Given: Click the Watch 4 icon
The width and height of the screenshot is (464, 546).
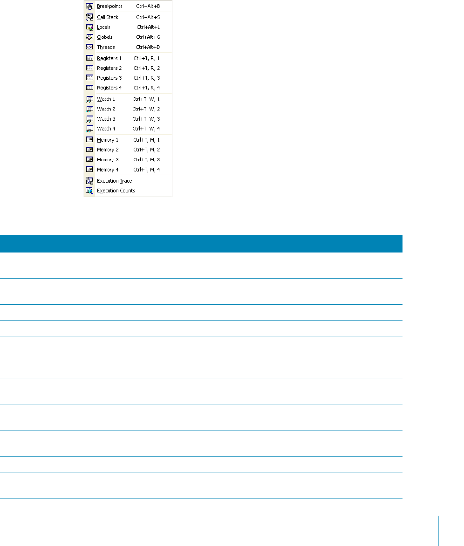Looking at the screenshot, I should point(89,129).
